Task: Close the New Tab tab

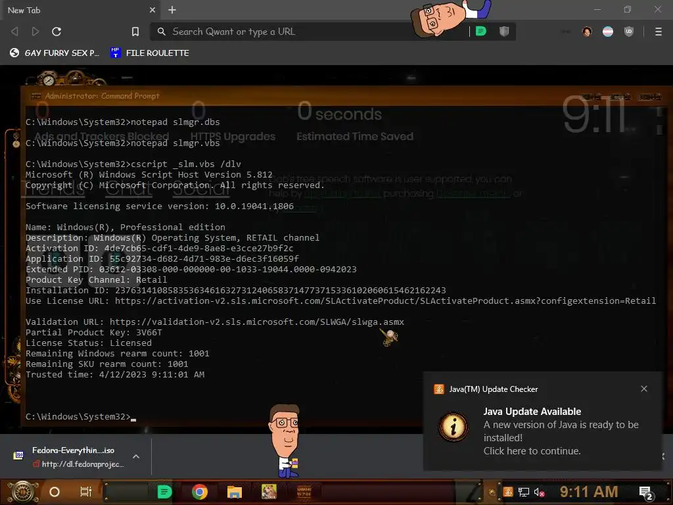Action: click(x=152, y=10)
